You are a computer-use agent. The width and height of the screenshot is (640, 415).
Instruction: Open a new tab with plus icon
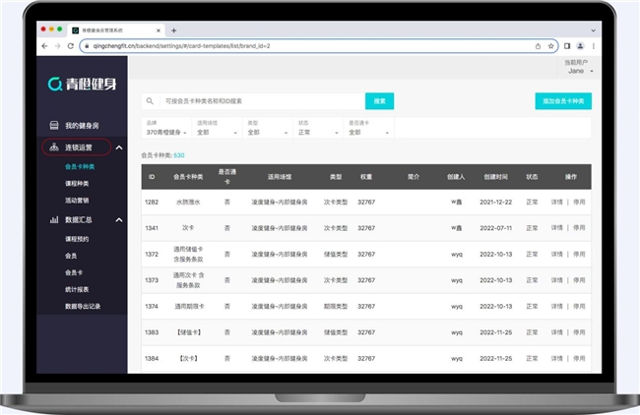coord(174,30)
